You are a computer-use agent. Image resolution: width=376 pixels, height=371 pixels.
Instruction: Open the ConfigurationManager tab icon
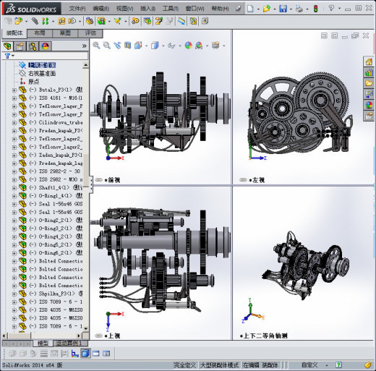(x=33, y=46)
